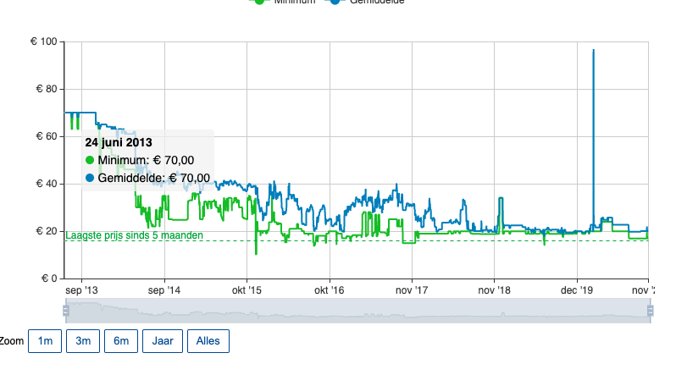Click the '€ 60' y-axis label
The width and height of the screenshot is (676, 375).
(x=46, y=136)
